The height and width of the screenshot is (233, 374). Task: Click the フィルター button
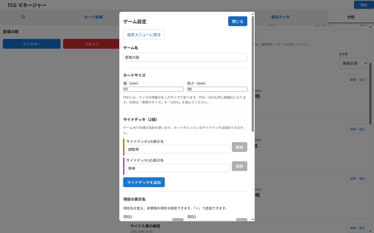(32, 44)
